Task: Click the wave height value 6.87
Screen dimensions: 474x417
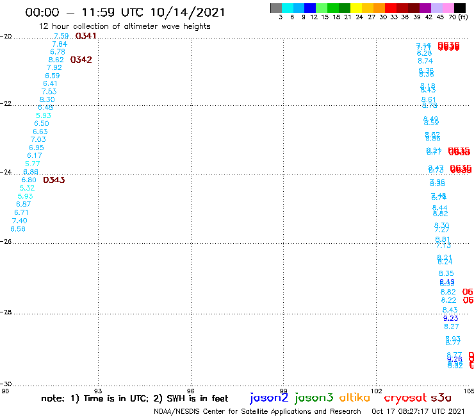Action: pos(23,204)
